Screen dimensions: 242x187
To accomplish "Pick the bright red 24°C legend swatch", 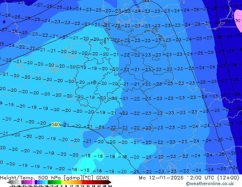I will (x=83, y=182).
